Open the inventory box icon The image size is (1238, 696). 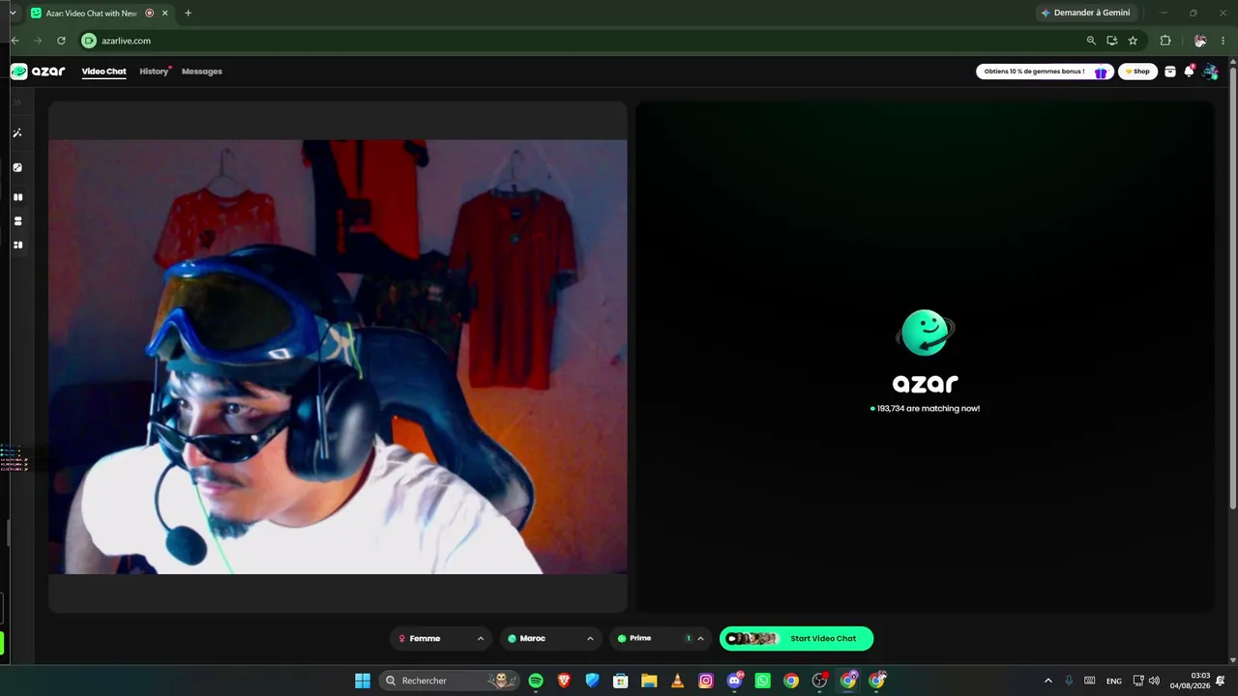1170,72
